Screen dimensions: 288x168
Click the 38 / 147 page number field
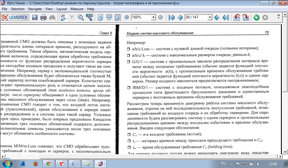(196, 17)
